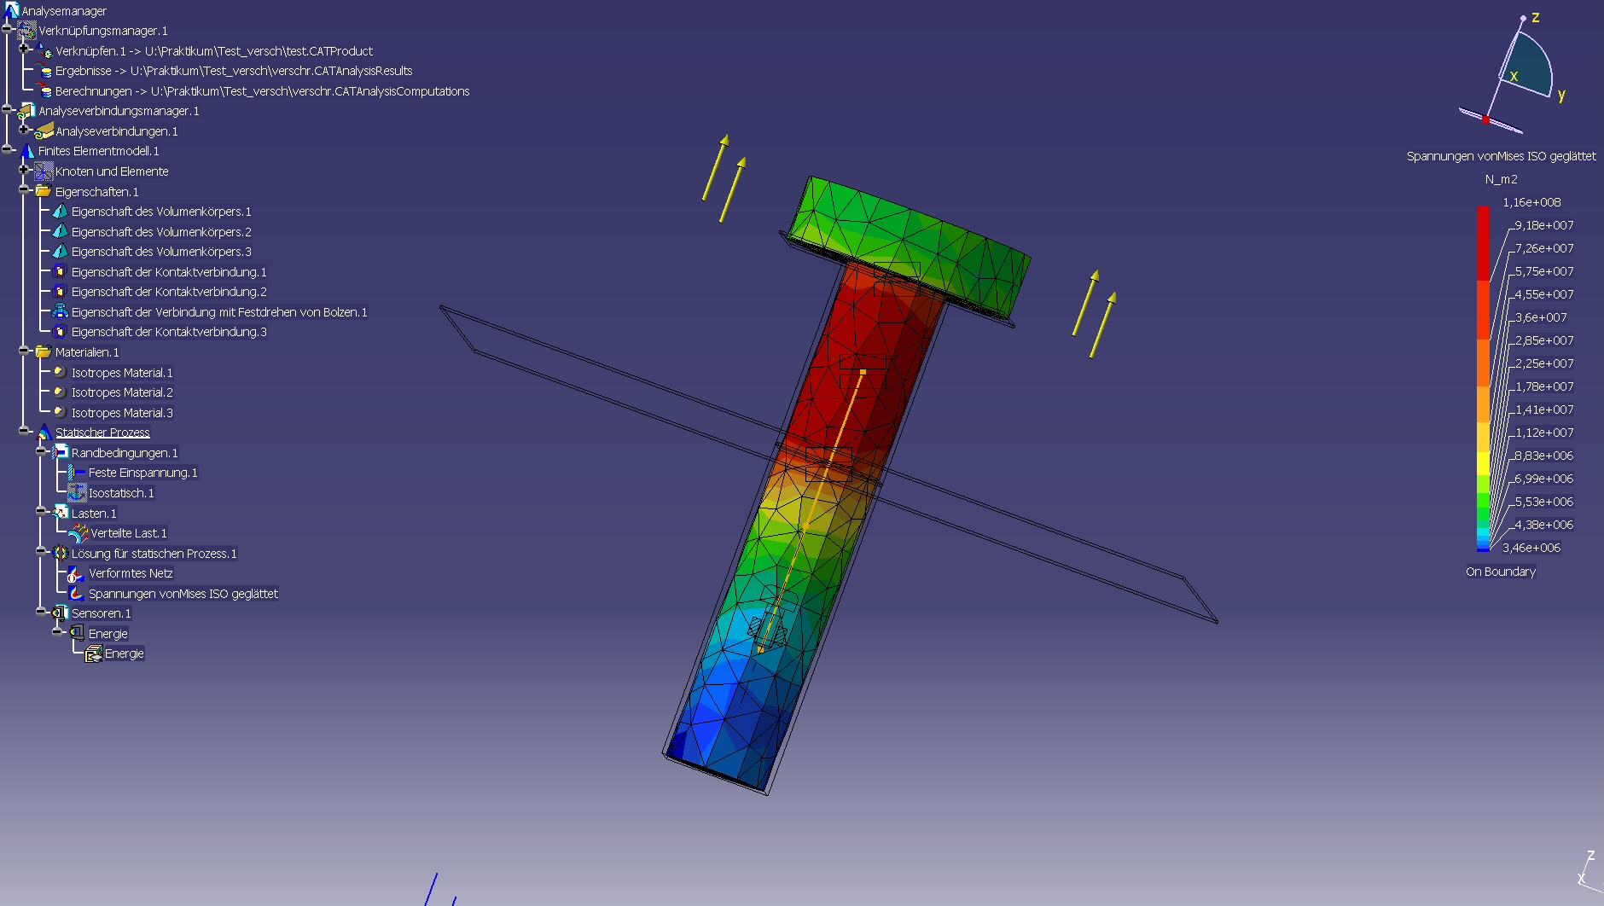Collapse the Analyseverbindungsmanager.1 node
This screenshot has width=1604, height=906.
coord(7,110)
